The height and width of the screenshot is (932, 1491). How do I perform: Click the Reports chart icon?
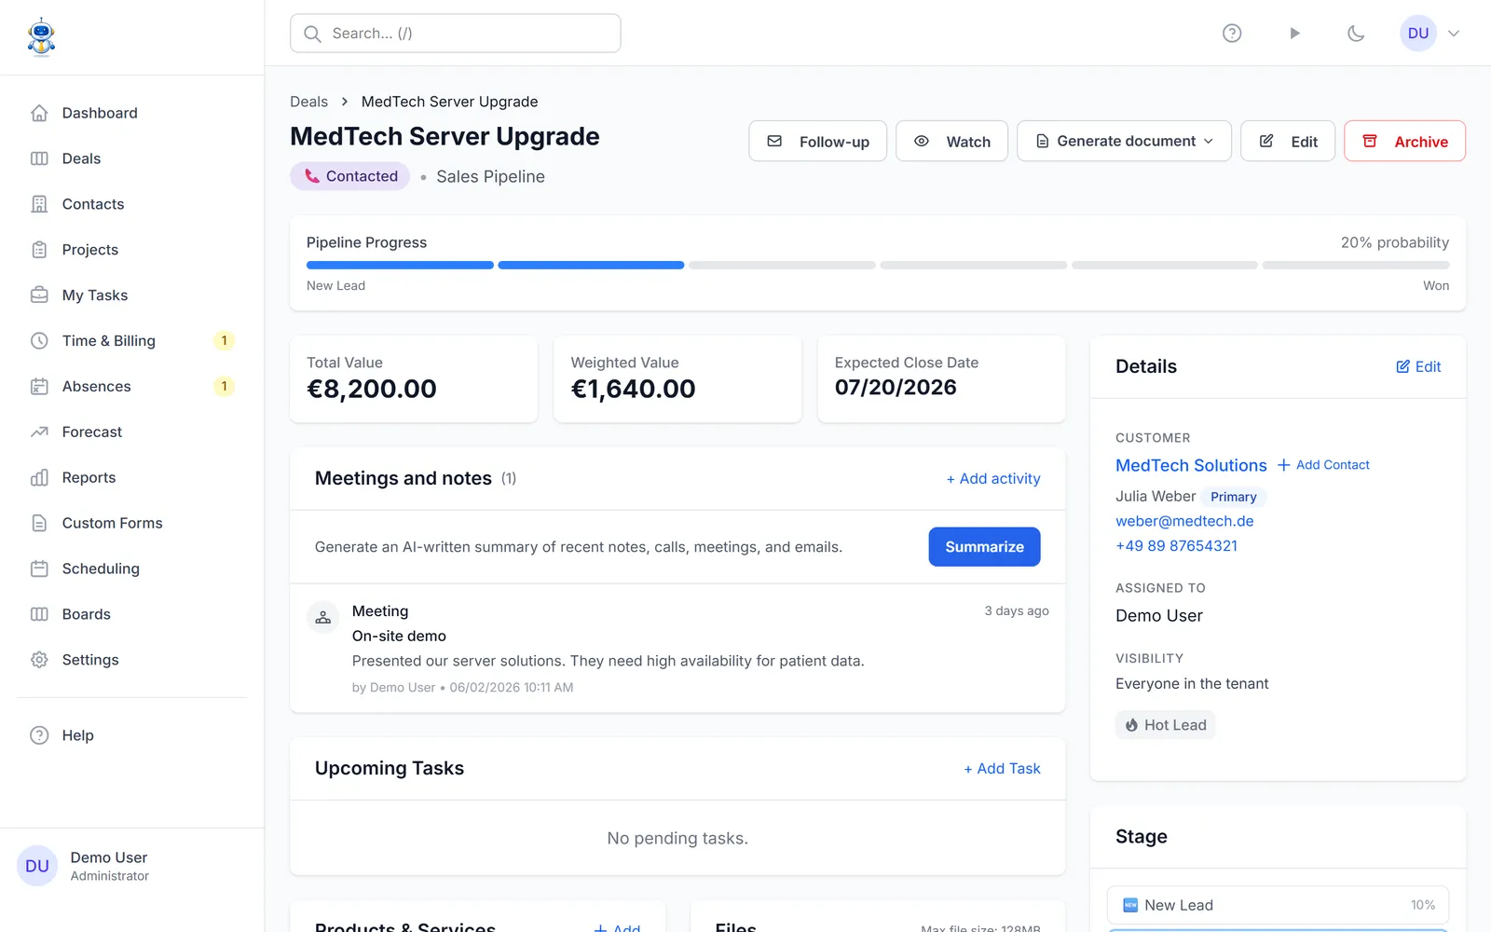click(39, 478)
